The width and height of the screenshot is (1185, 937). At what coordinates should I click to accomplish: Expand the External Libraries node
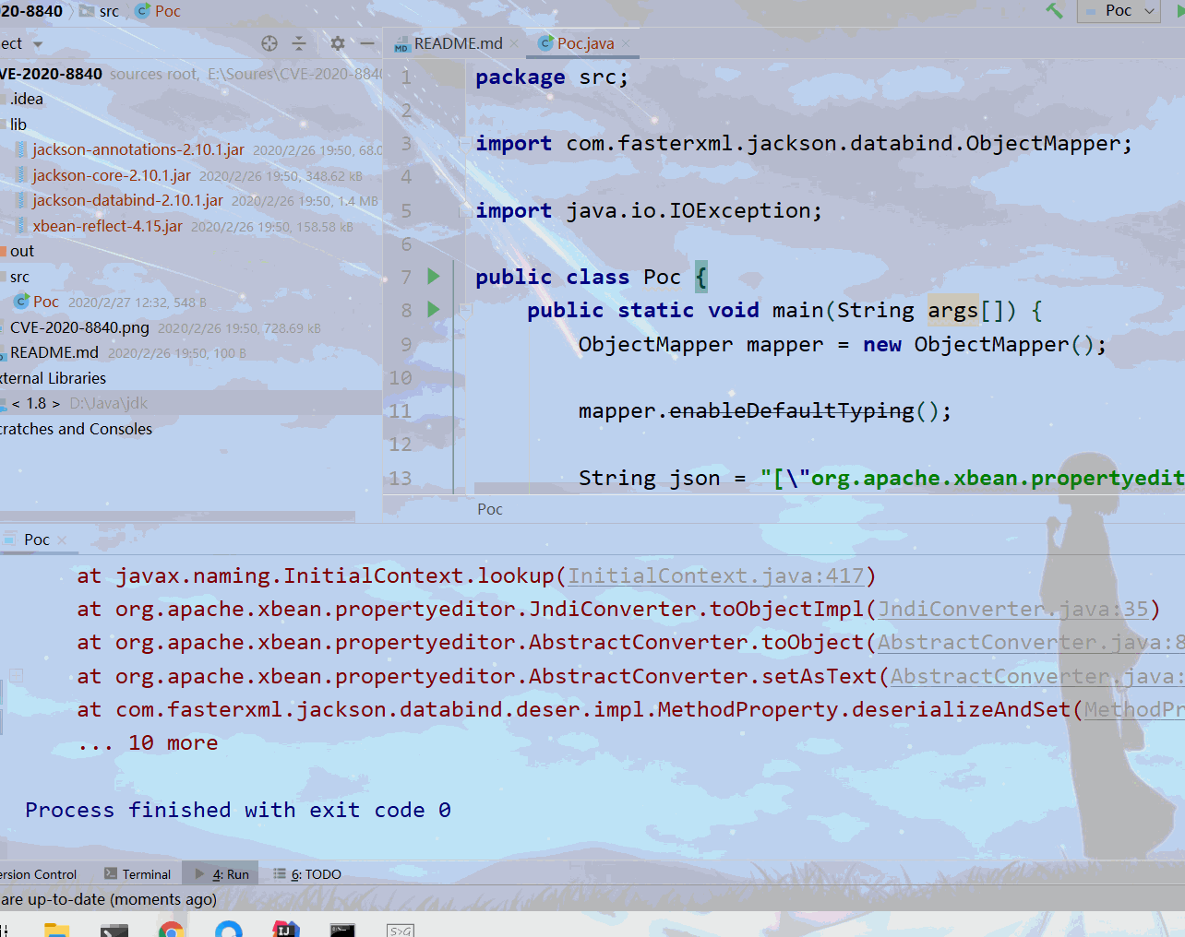coord(53,378)
